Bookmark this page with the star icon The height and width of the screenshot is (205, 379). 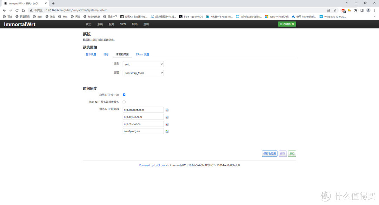(335, 10)
